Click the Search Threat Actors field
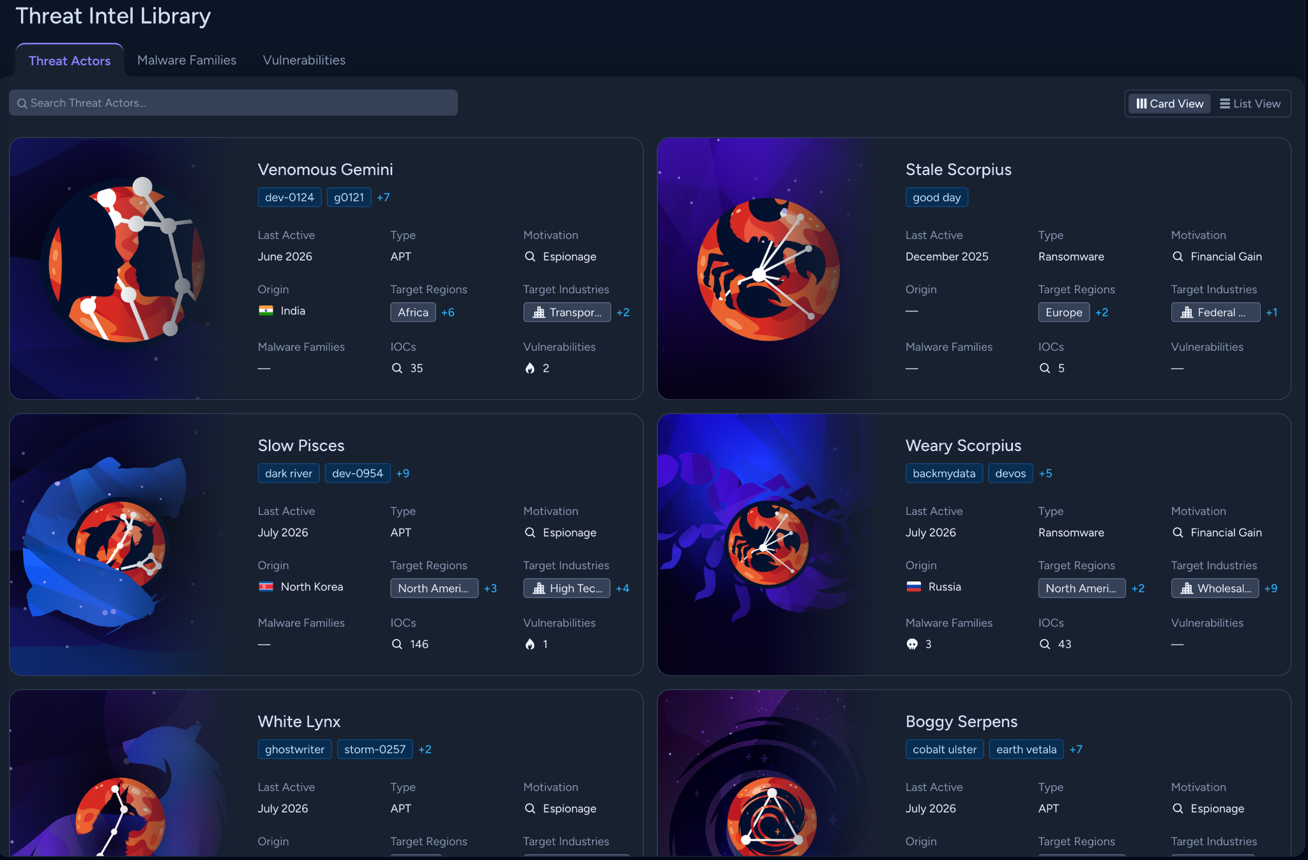This screenshot has width=1308, height=860. click(x=233, y=103)
